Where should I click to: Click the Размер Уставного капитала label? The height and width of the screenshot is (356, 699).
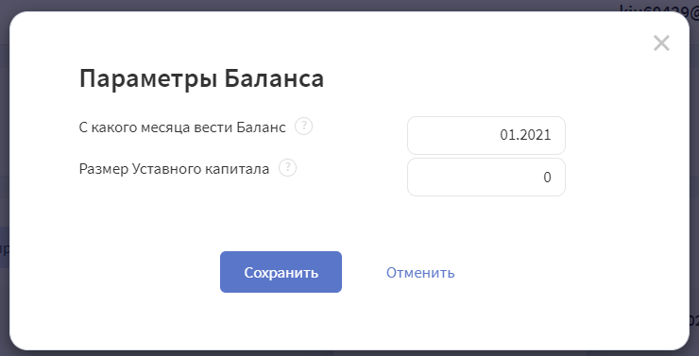(x=174, y=169)
